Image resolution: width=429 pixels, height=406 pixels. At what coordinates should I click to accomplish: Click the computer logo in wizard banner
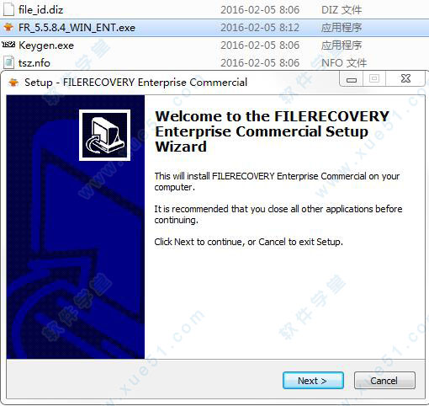click(104, 135)
